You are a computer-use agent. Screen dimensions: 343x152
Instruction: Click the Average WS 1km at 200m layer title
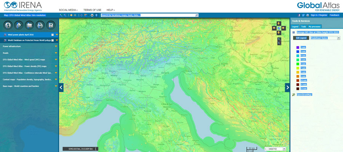pos(317,32)
